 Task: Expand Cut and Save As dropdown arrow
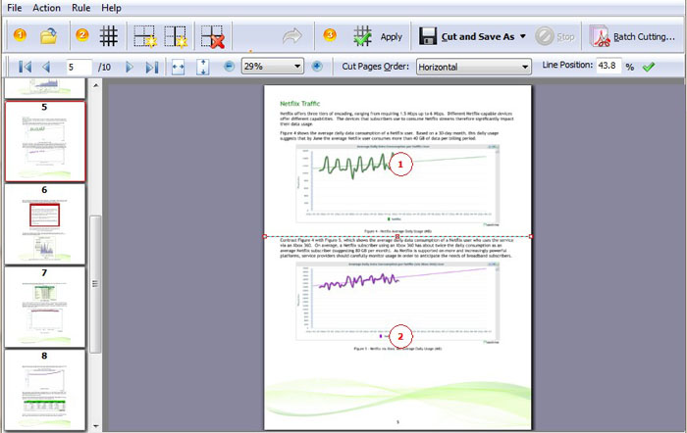[x=523, y=37]
